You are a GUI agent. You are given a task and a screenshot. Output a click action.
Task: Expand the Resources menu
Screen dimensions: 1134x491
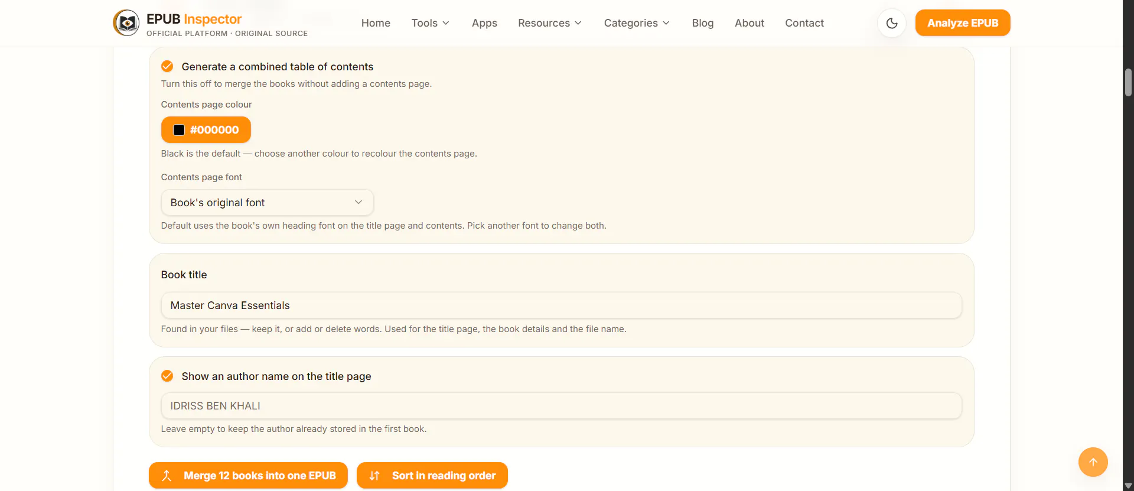click(550, 23)
